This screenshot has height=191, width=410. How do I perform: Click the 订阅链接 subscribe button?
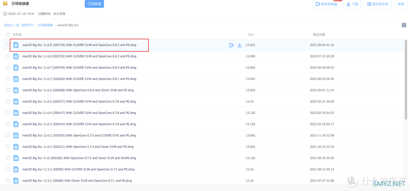[x=95, y=4]
